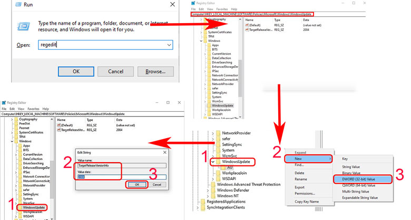Image resolution: width=411 pixels, height=220 pixels.
Task: Choose QWORD (64-bit) Value from the submenu
Action: [362, 186]
